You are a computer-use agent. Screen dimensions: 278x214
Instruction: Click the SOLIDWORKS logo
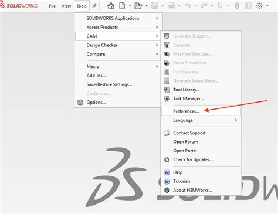[19, 5]
